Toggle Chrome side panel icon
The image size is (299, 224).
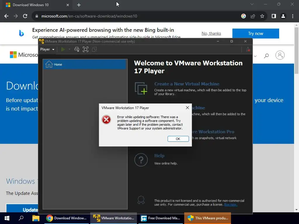tap(274, 16)
